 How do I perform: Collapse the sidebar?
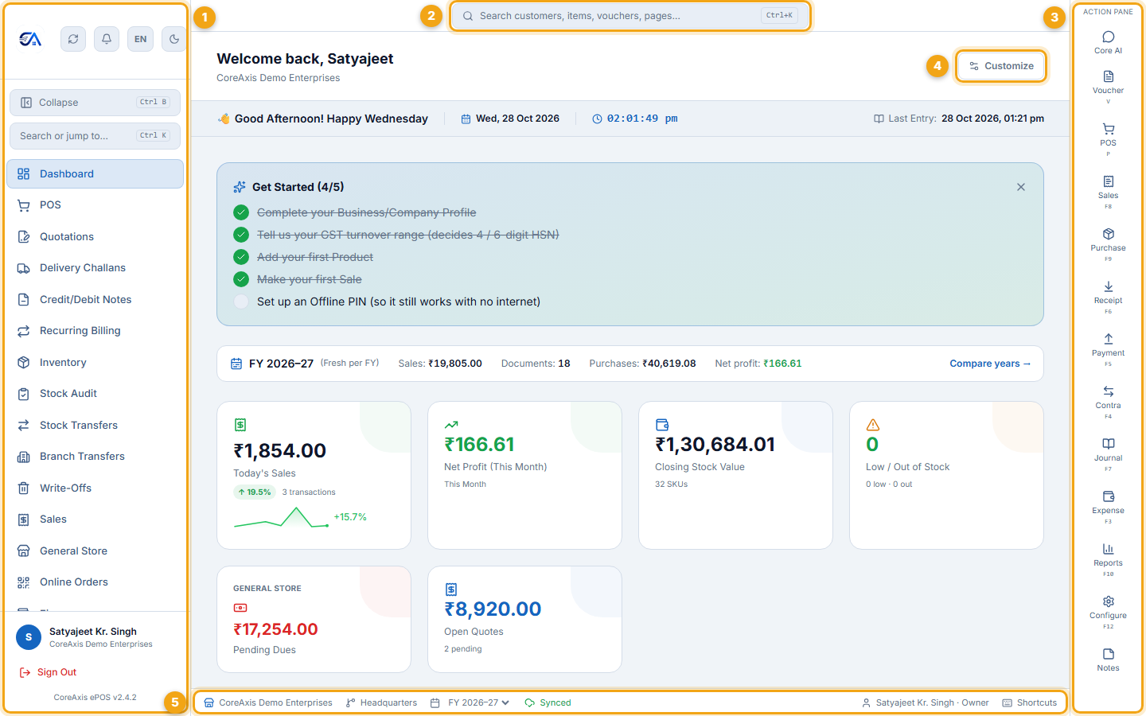click(95, 103)
